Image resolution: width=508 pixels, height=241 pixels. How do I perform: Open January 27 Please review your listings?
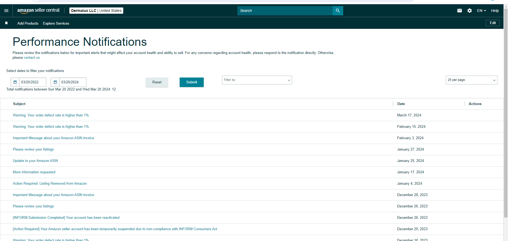coord(33,149)
